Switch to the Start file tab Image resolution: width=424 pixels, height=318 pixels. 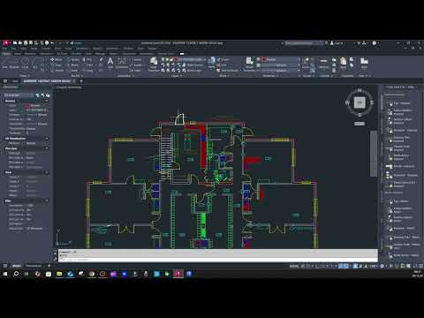click(x=15, y=81)
